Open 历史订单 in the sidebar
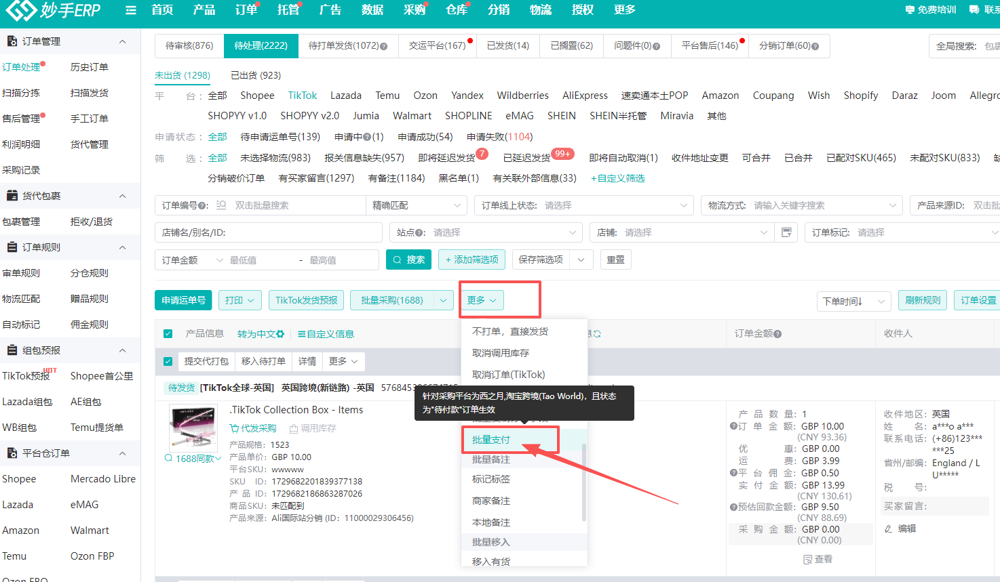Image resolution: width=1000 pixels, height=582 pixels. click(90, 67)
